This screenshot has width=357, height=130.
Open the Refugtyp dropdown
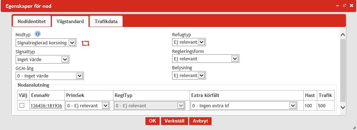coord(189,42)
